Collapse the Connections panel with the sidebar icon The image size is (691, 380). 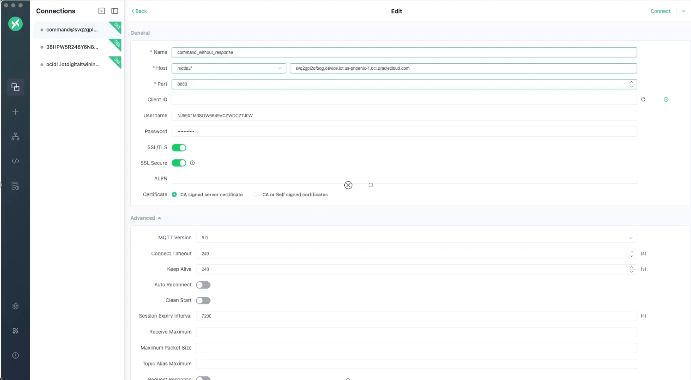pyautogui.click(x=115, y=11)
